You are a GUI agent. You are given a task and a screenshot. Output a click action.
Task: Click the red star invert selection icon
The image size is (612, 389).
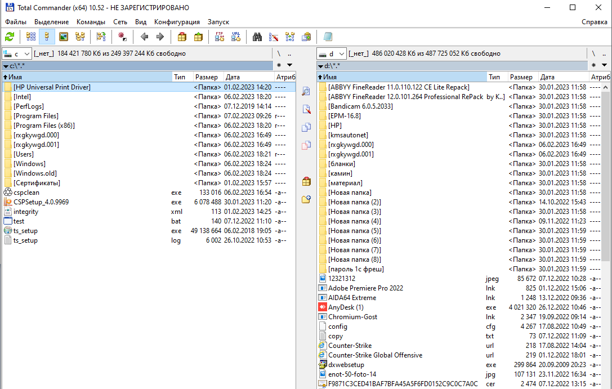pos(122,37)
